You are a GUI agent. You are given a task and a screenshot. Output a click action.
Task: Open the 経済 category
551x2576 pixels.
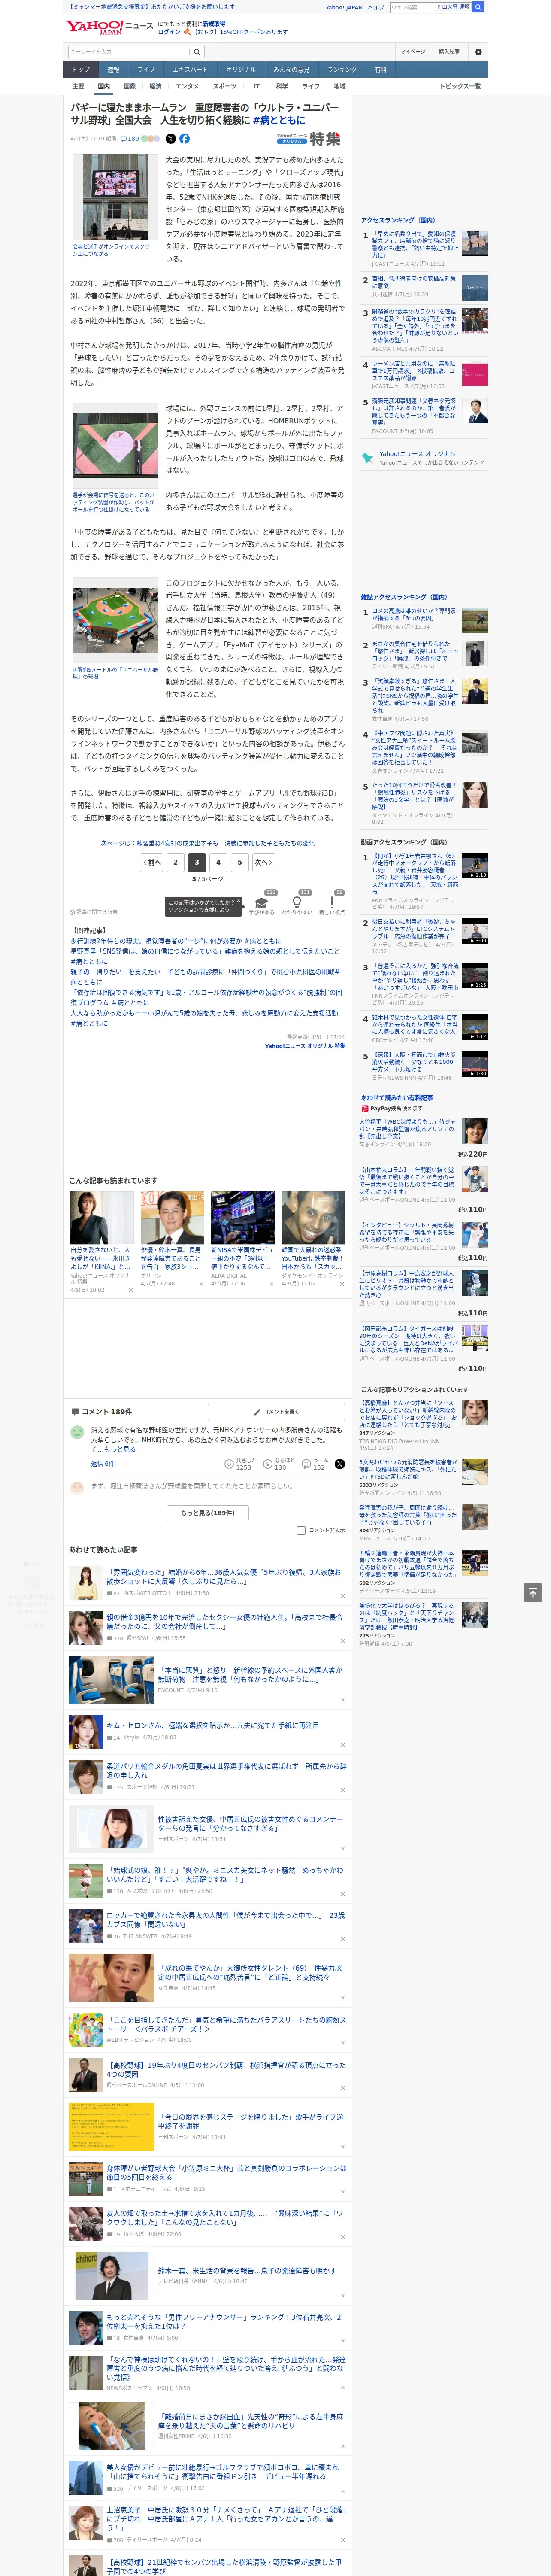[x=155, y=86]
